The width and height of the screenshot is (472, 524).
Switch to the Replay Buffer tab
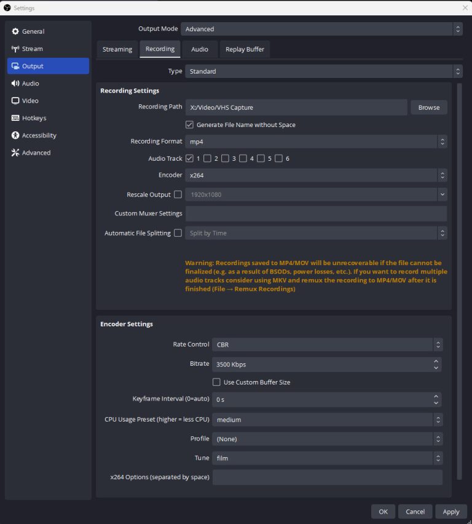(x=245, y=49)
